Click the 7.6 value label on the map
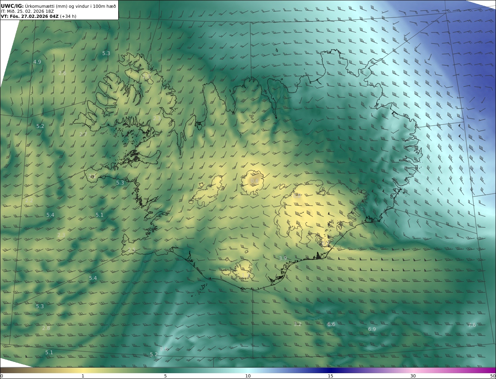The height and width of the screenshot is (379, 496). [472, 325]
